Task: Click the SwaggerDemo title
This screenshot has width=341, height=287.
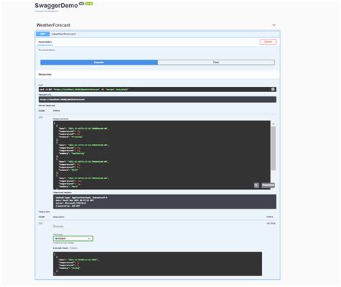Action: [x=56, y=6]
